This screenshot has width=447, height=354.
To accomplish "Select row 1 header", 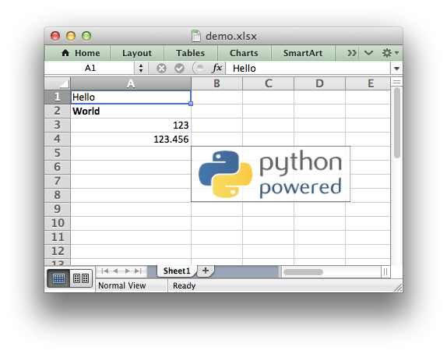I will coord(58,97).
